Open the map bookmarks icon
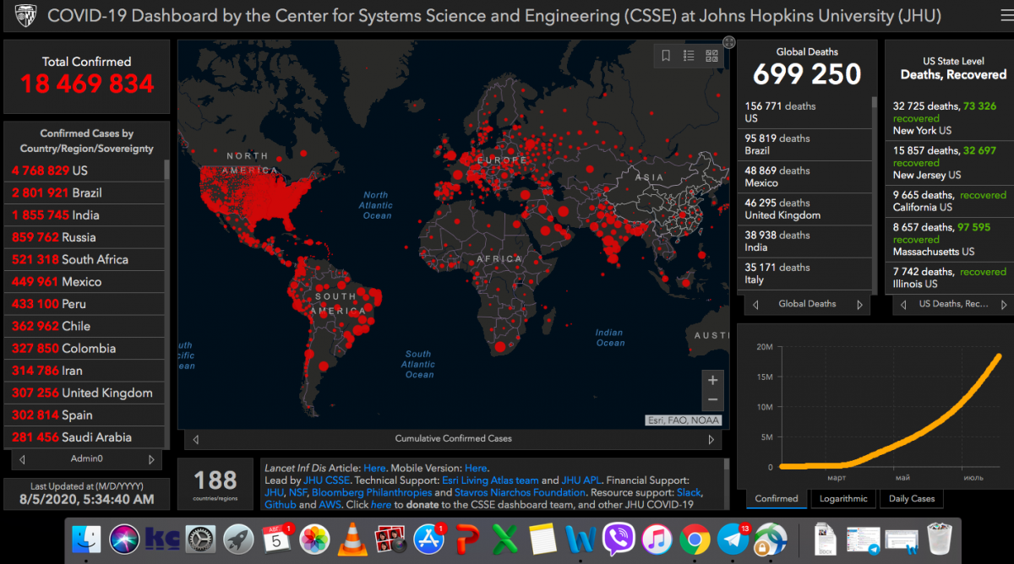This screenshot has height=564, width=1014. (666, 56)
